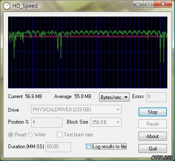Click the Position % label
The height and width of the screenshot is (161, 175).
point(18,122)
